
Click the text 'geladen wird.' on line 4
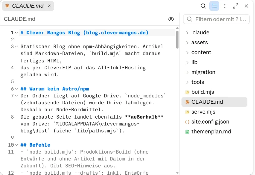pos(39,75)
